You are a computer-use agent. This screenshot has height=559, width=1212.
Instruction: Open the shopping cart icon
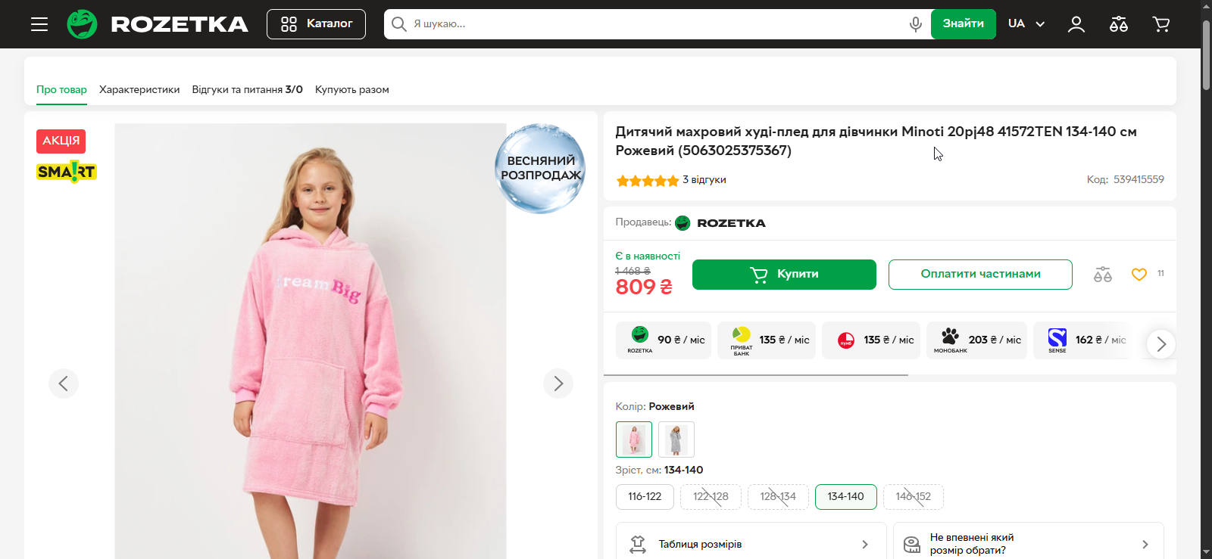(x=1160, y=24)
